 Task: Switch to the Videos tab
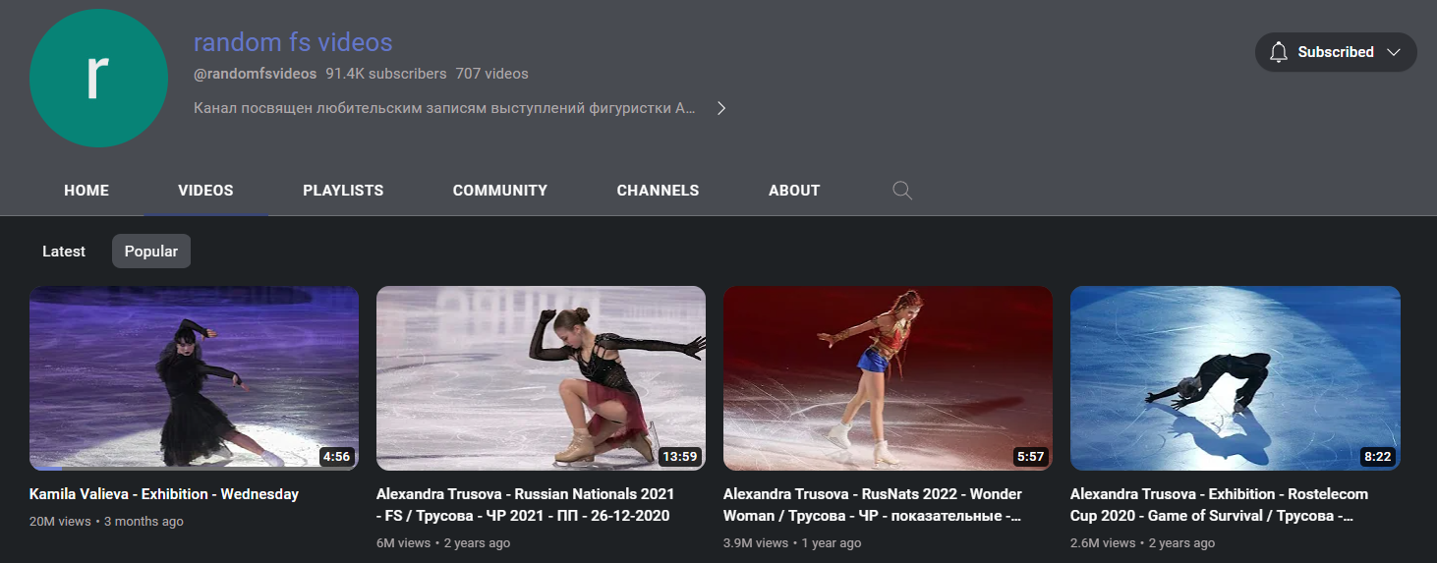click(205, 191)
